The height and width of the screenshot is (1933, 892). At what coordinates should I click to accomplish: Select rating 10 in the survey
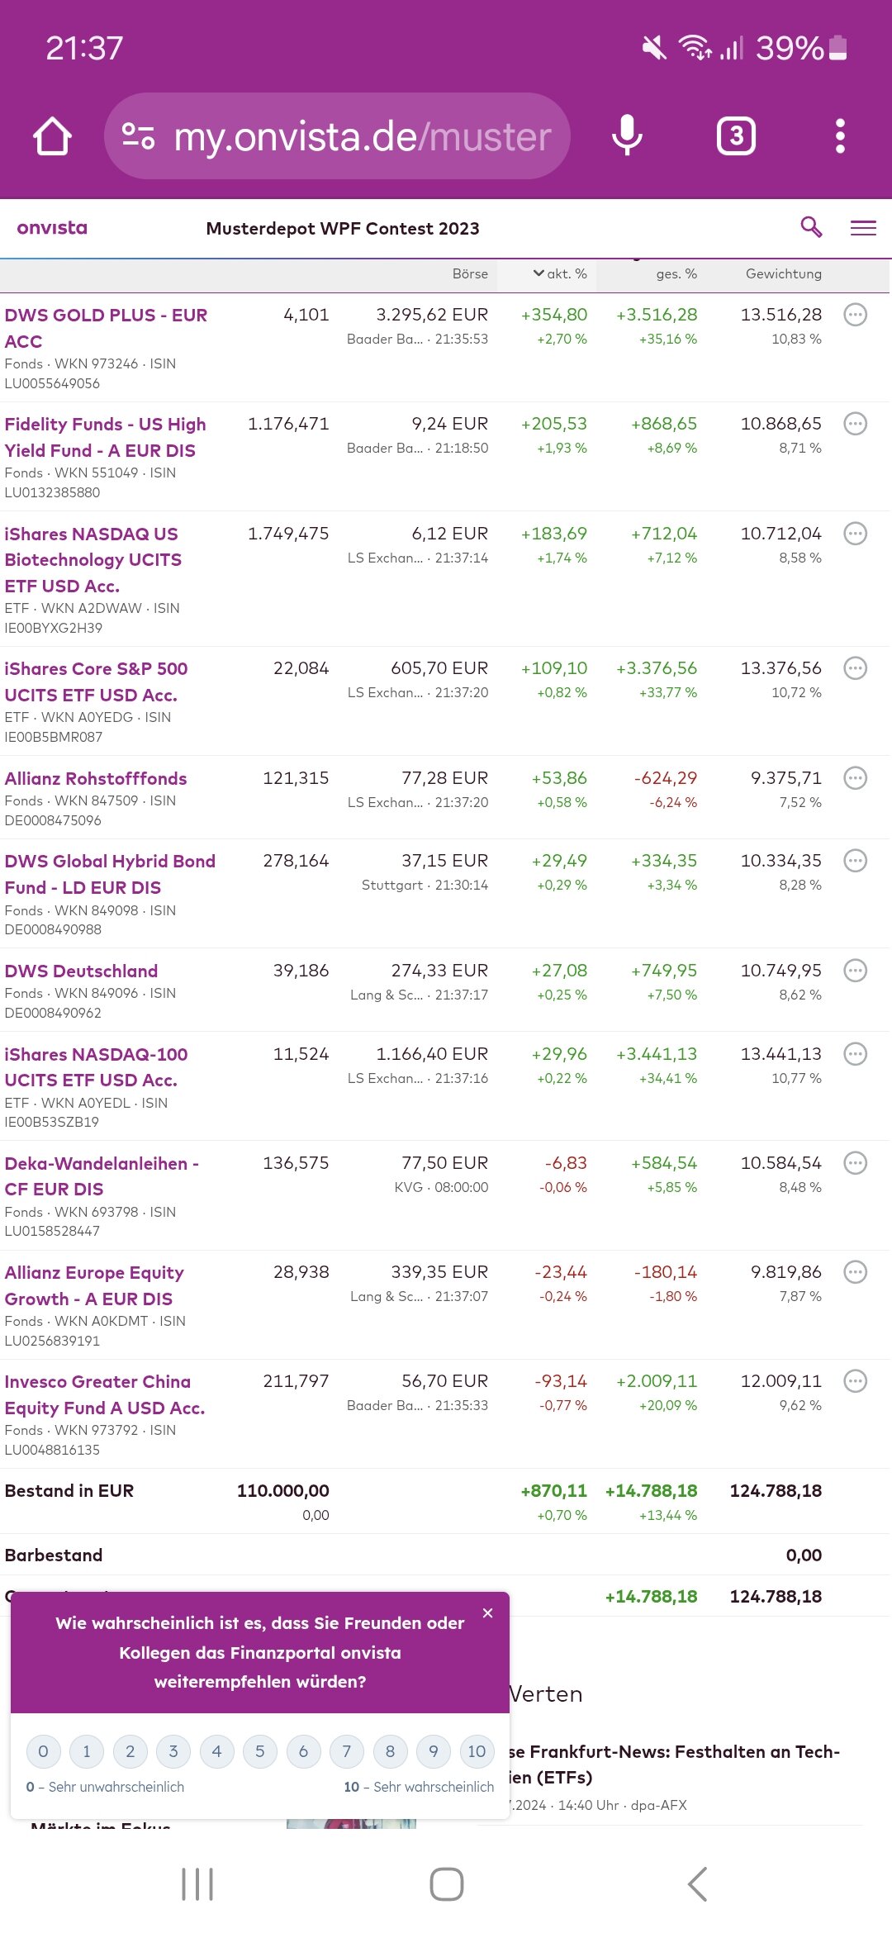(477, 1751)
